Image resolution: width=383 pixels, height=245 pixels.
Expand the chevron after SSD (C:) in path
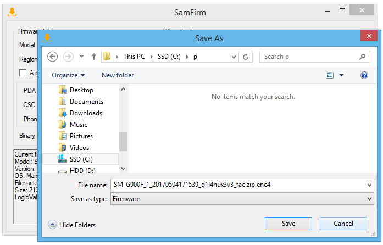(x=187, y=57)
